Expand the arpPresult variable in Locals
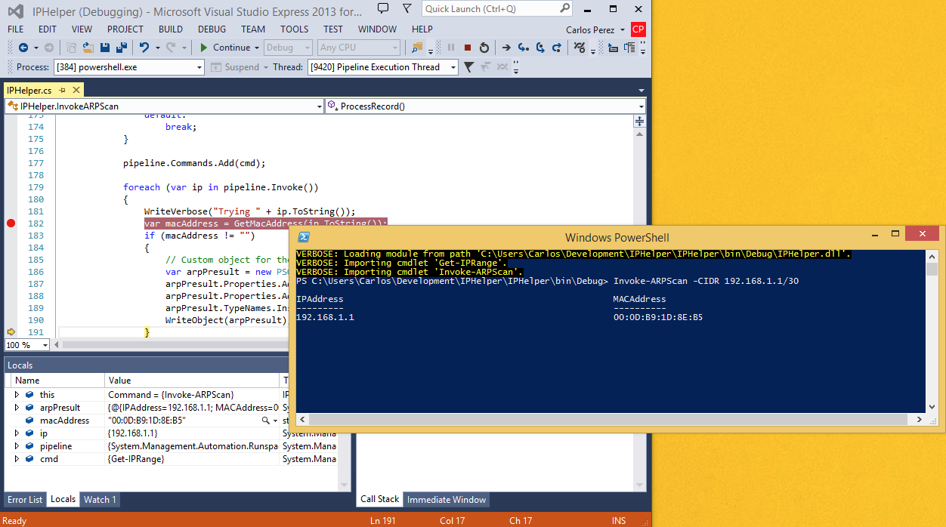This screenshot has height=527, width=946. (17, 408)
